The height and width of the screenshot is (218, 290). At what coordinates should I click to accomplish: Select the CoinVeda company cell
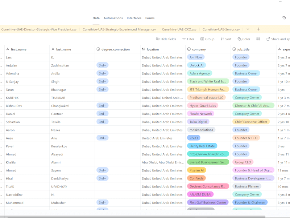tap(208, 178)
